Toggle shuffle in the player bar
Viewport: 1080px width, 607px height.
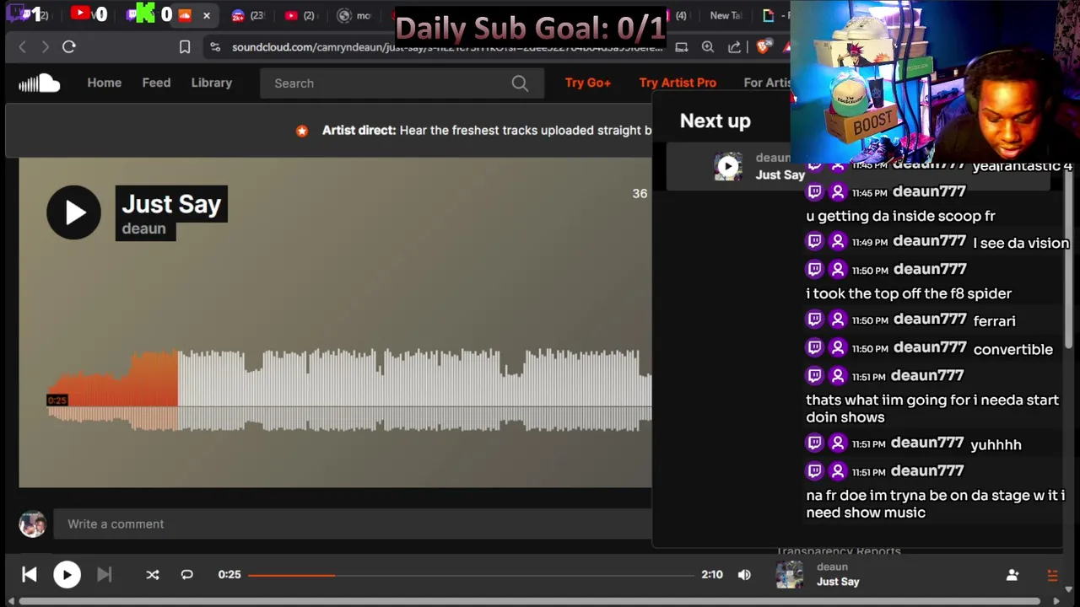(x=153, y=575)
